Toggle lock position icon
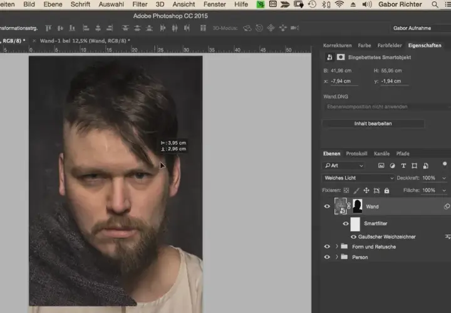The width and height of the screenshot is (451, 313). [x=366, y=190]
